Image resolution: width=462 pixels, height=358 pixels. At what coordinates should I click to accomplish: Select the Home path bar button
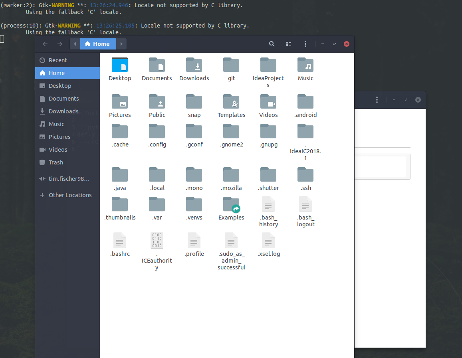point(98,44)
